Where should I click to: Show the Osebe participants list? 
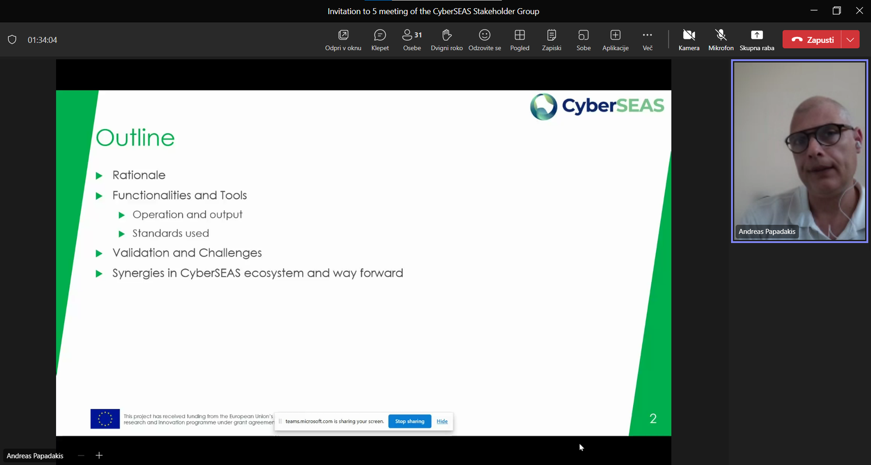pyautogui.click(x=412, y=40)
